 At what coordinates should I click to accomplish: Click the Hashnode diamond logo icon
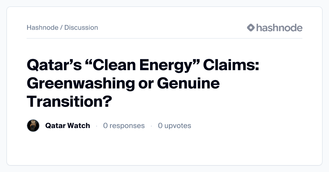tap(251, 28)
